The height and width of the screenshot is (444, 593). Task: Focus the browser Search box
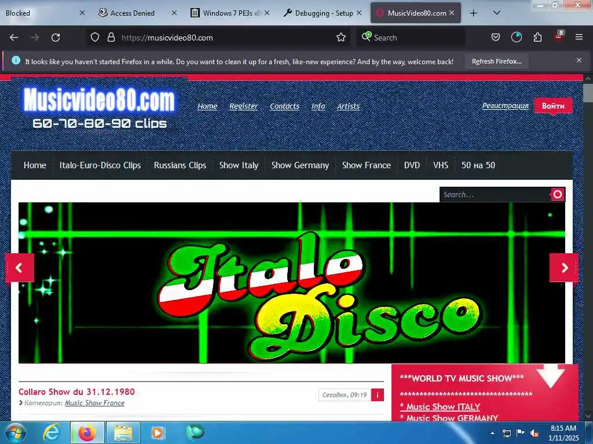click(411, 38)
